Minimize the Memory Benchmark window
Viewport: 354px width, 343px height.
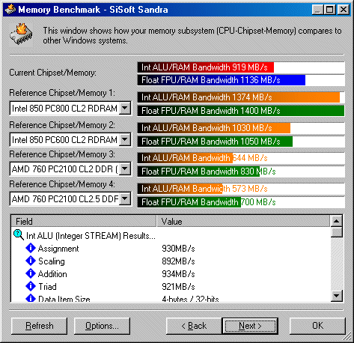tap(317, 10)
